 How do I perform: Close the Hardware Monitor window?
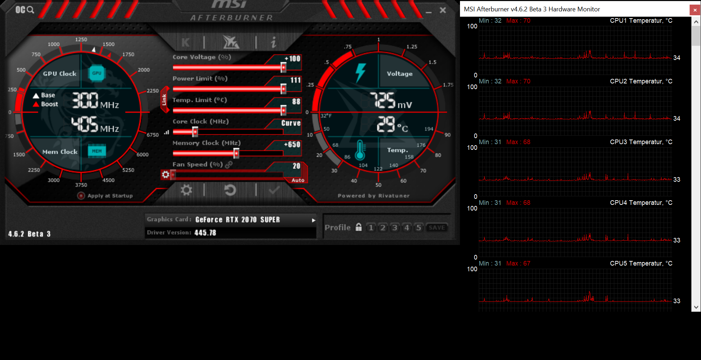pyautogui.click(x=695, y=10)
